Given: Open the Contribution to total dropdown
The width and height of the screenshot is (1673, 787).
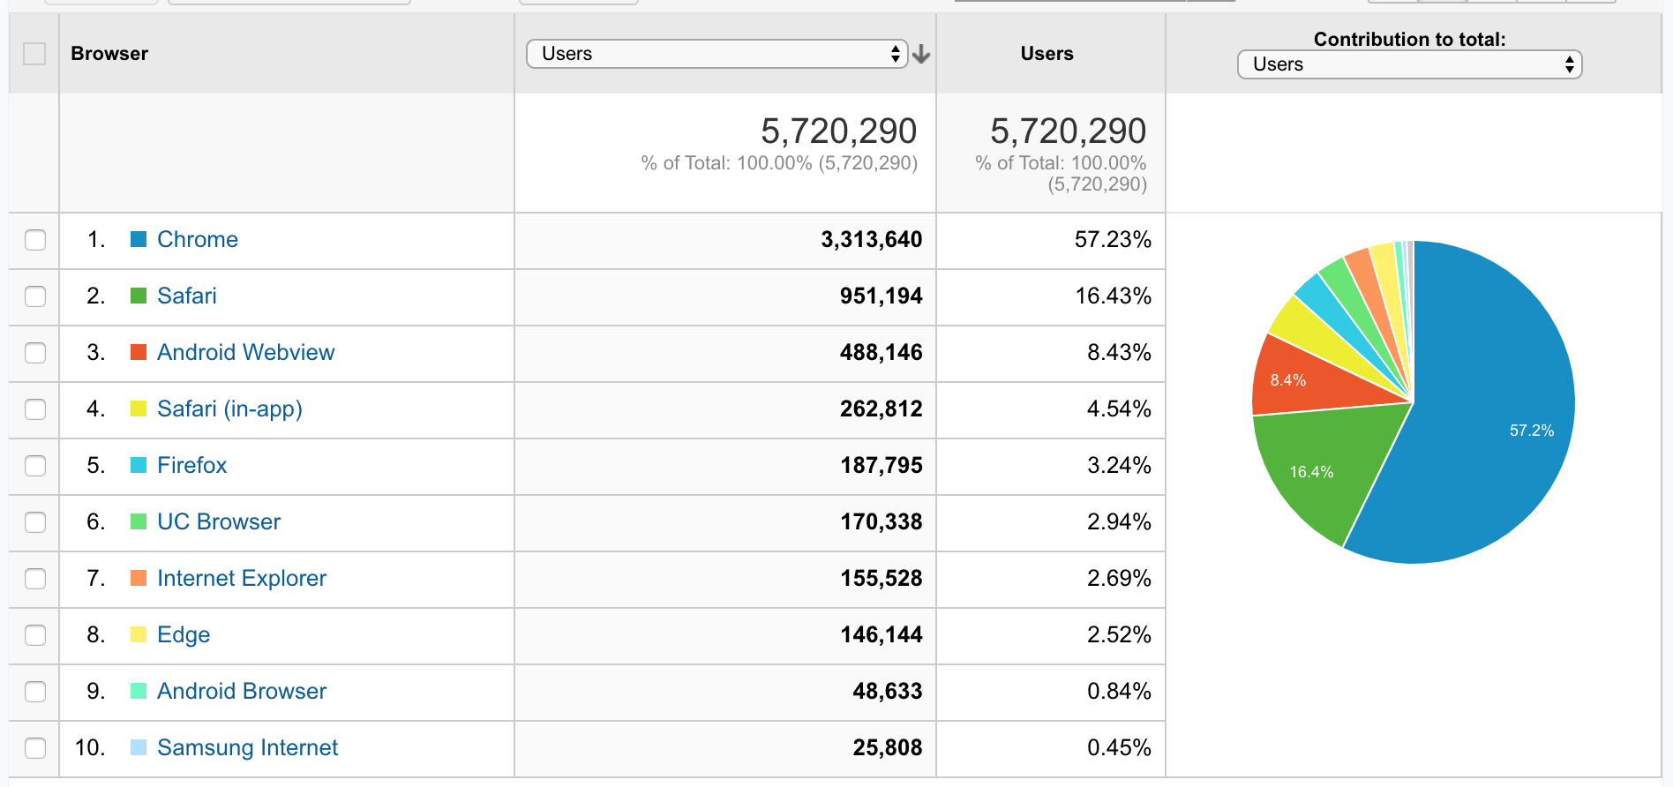Looking at the screenshot, I should pyautogui.click(x=1409, y=64).
